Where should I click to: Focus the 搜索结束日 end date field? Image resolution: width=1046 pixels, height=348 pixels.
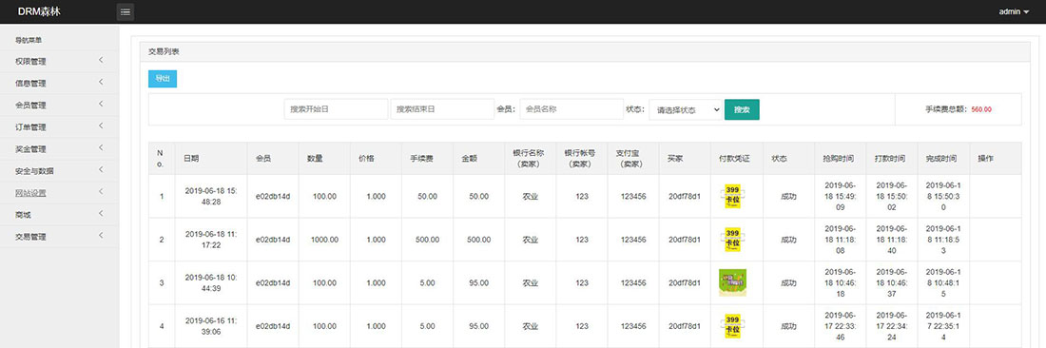442,109
